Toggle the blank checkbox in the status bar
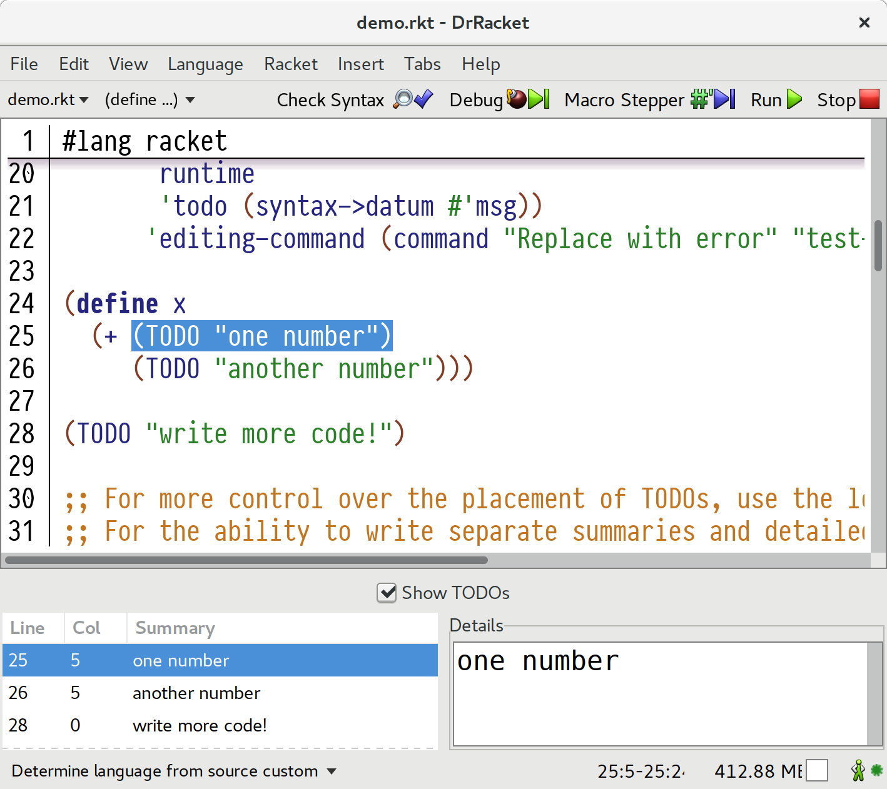Image resolution: width=887 pixels, height=789 pixels. click(x=818, y=771)
